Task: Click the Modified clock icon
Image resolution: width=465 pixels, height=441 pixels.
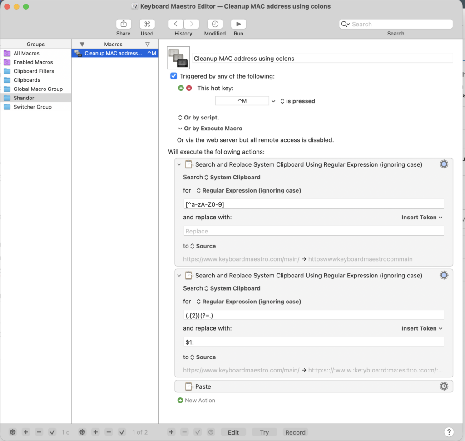Action: click(x=215, y=24)
